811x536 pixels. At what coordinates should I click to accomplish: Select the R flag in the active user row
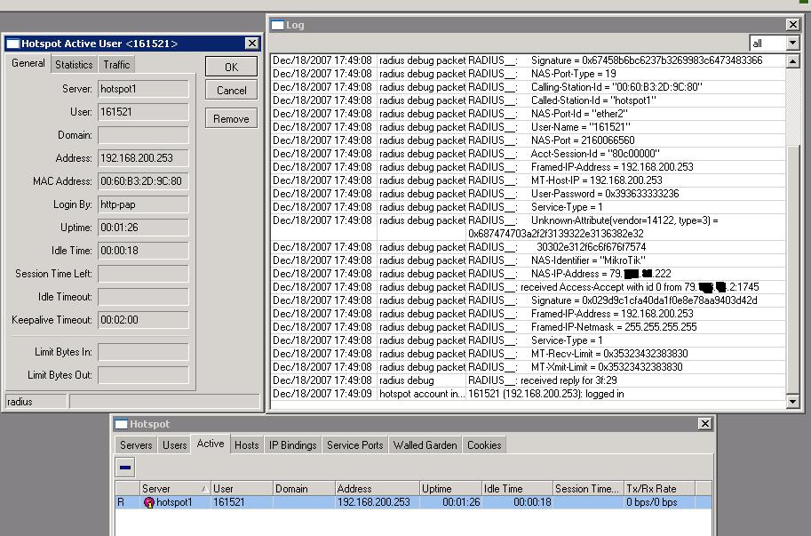(121, 502)
